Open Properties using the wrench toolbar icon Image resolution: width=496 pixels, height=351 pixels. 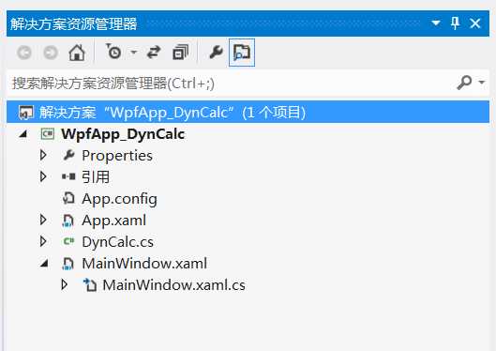[216, 53]
